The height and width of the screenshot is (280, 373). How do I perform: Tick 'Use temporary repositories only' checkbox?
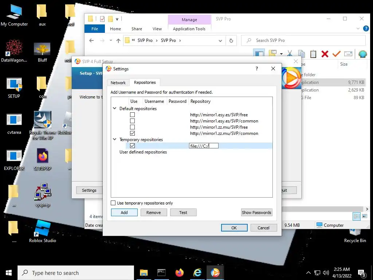pyautogui.click(x=113, y=203)
